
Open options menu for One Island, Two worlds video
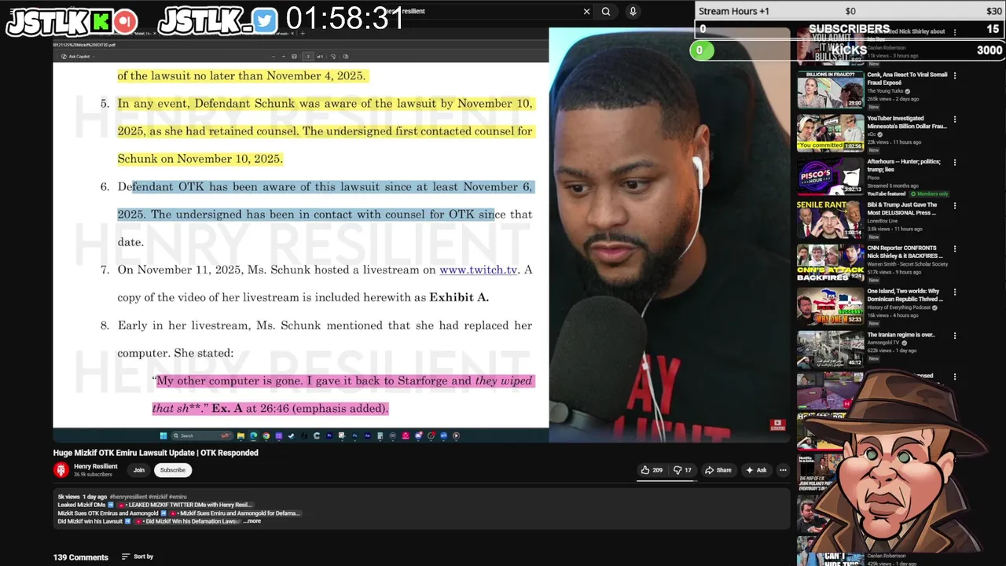click(955, 292)
